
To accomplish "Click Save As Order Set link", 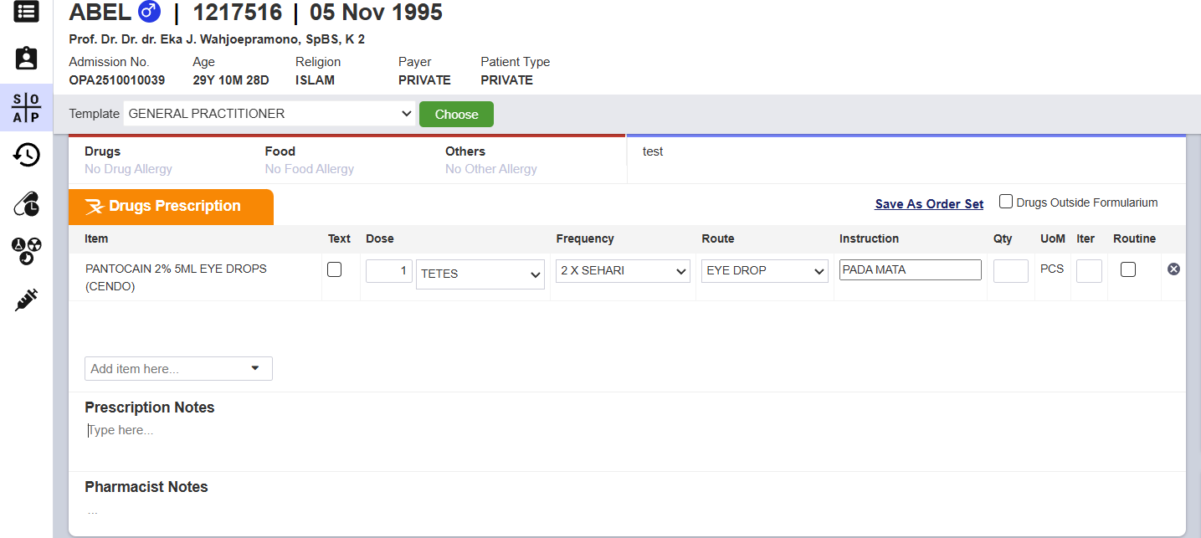I will [929, 204].
